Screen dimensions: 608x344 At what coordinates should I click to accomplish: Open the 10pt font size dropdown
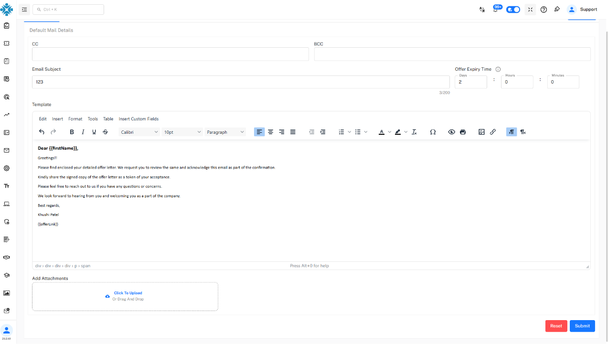point(182,132)
